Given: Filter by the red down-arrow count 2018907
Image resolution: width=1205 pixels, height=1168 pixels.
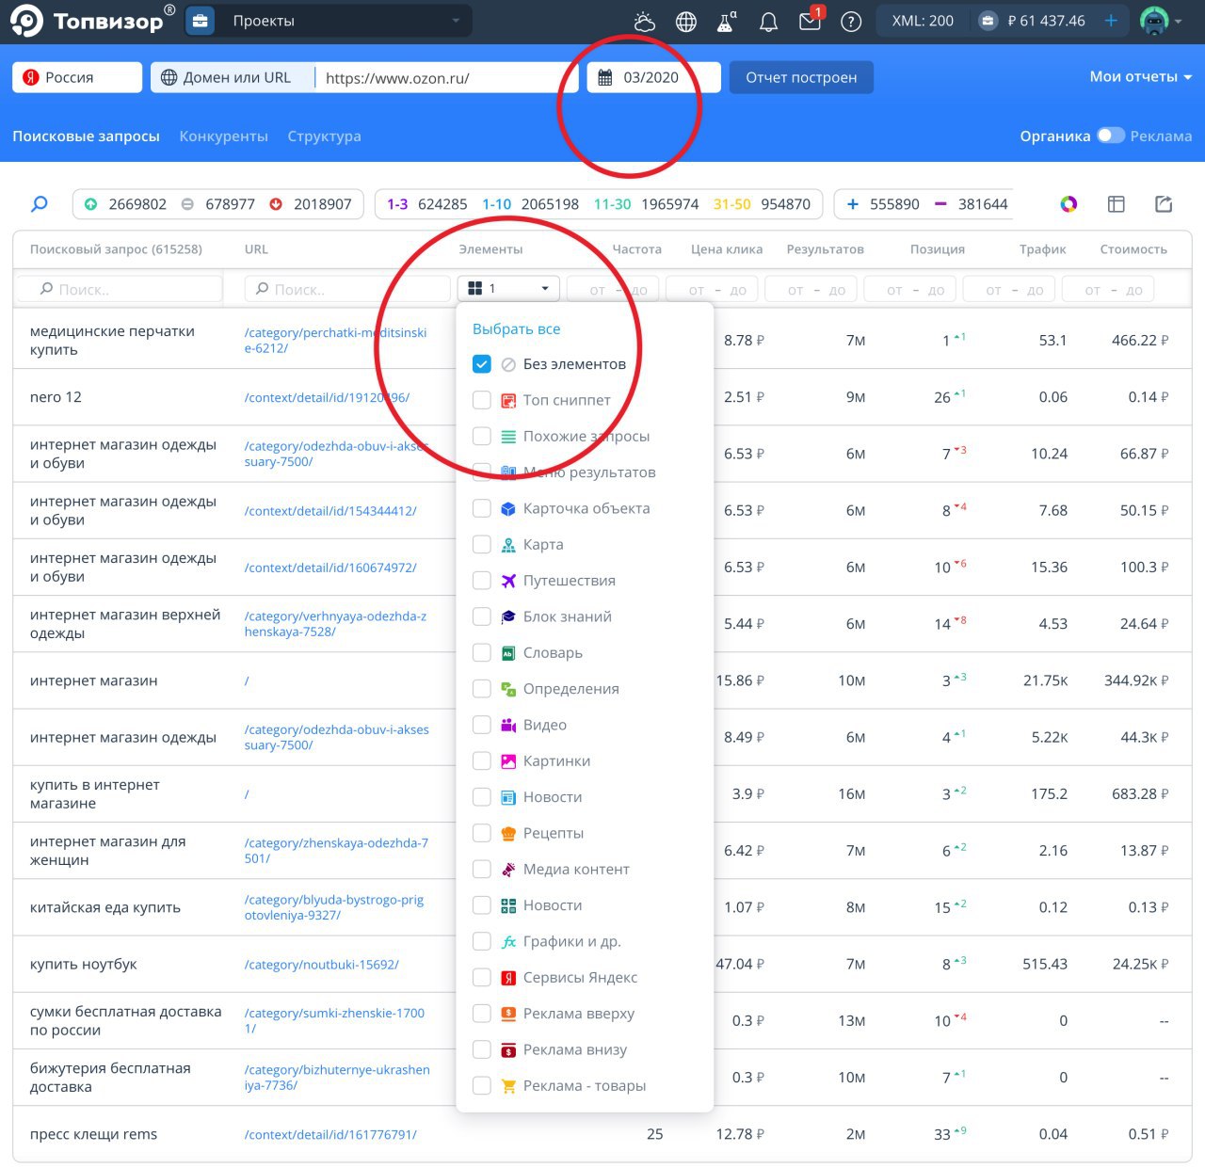Looking at the screenshot, I should pyautogui.click(x=310, y=204).
